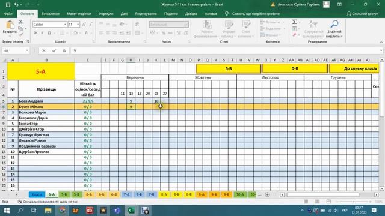Select cell with Щербак Ярослав
This screenshot has width=385, height=216.
(46, 152)
